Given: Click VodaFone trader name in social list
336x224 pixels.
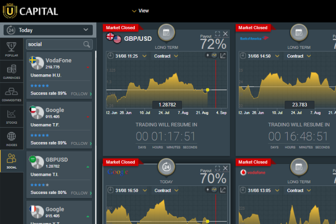Looking at the screenshot, I should (59, 60).
